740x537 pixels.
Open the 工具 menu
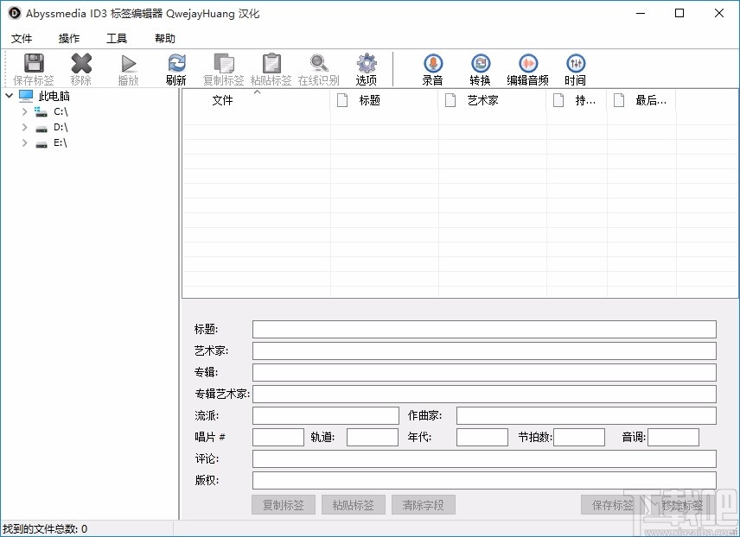click(x=117, y=38)
